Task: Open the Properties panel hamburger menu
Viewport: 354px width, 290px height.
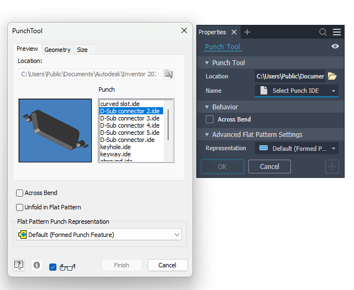Action: tap(337, 32)
